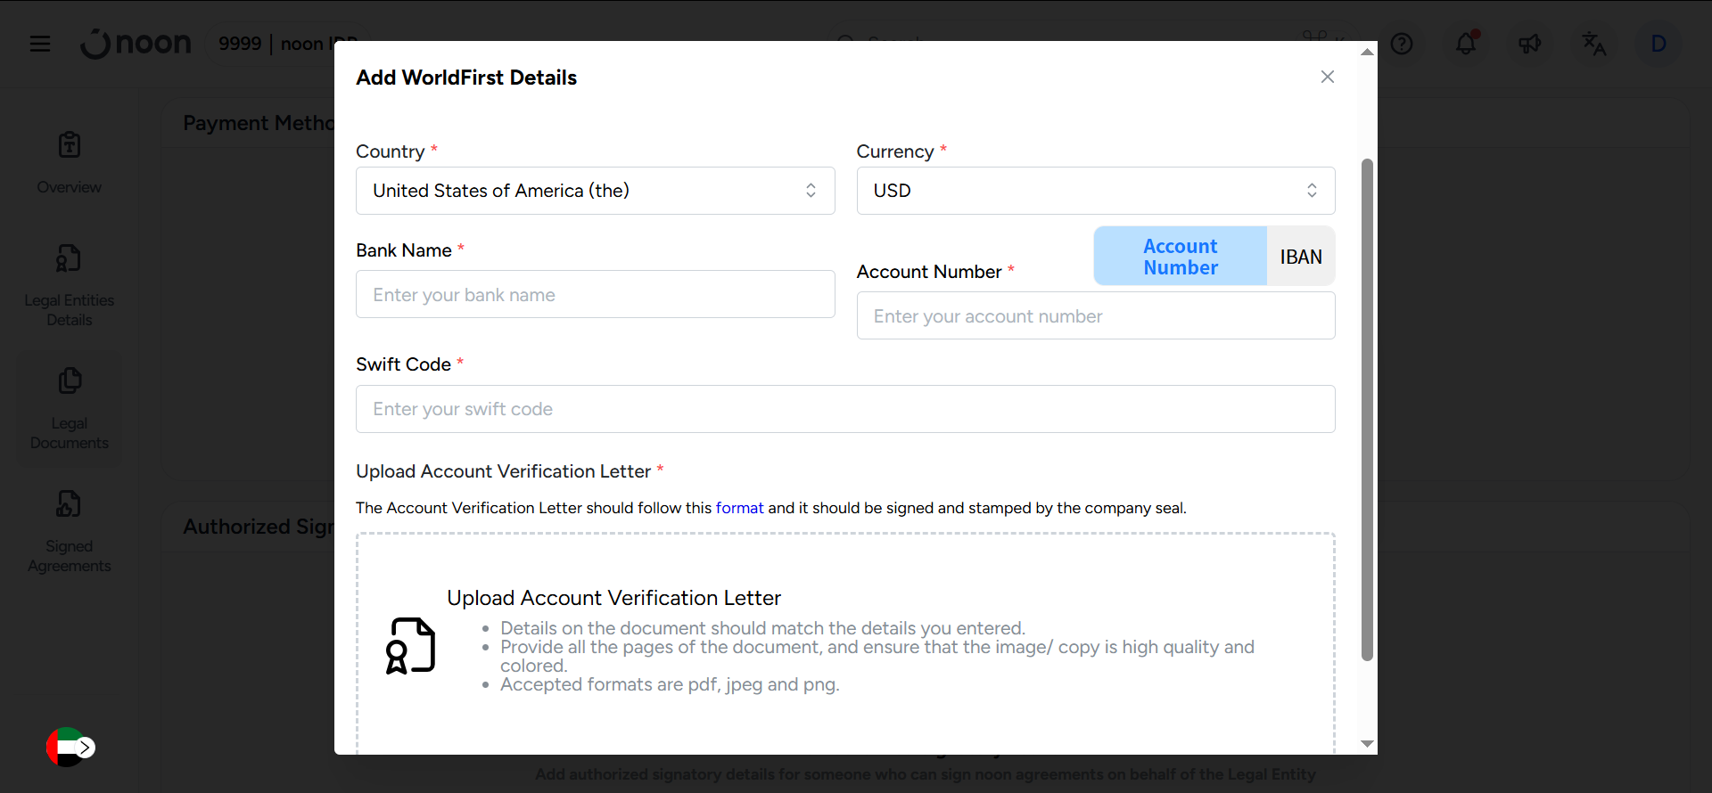1712x793 pixels.
Task: Click the Bank Name input field
Action: click(595, 295)
